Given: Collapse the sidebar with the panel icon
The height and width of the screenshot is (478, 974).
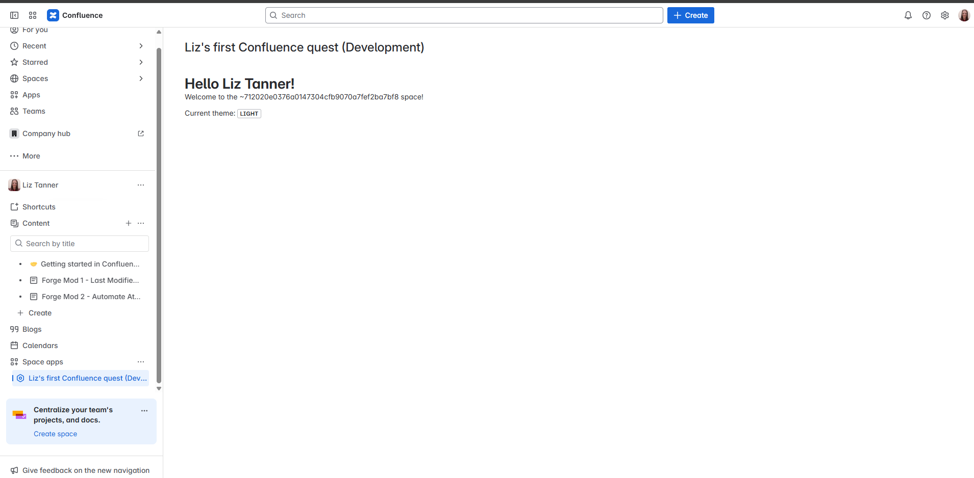Looking at the screenshot, I should click(x=14, y=15).
